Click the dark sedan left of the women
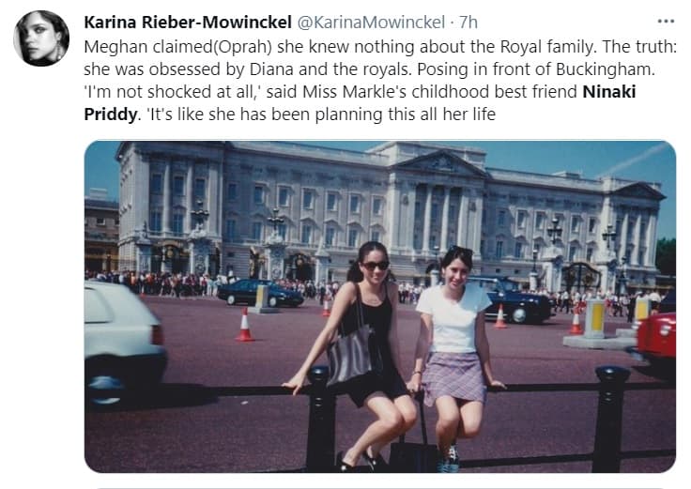This screenshot has height=489, width=691. pyautogui.click(x=259, y=293)
